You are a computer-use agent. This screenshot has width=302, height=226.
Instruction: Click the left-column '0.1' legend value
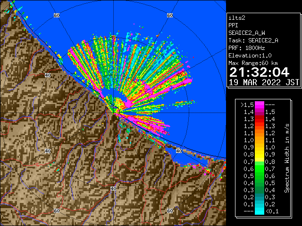tap(249, 204)
